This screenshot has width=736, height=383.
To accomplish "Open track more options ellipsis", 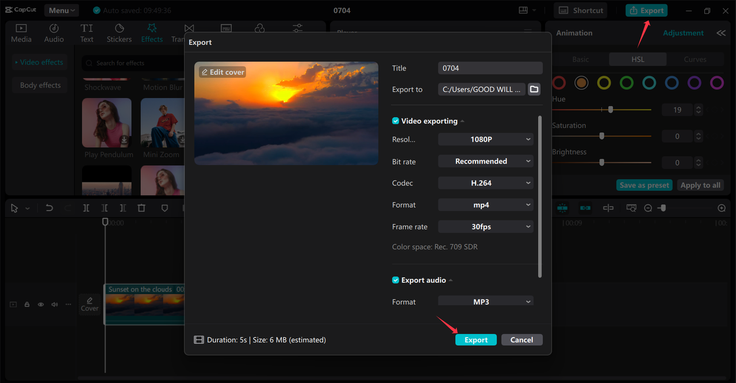I will click(x=68, y=305).
